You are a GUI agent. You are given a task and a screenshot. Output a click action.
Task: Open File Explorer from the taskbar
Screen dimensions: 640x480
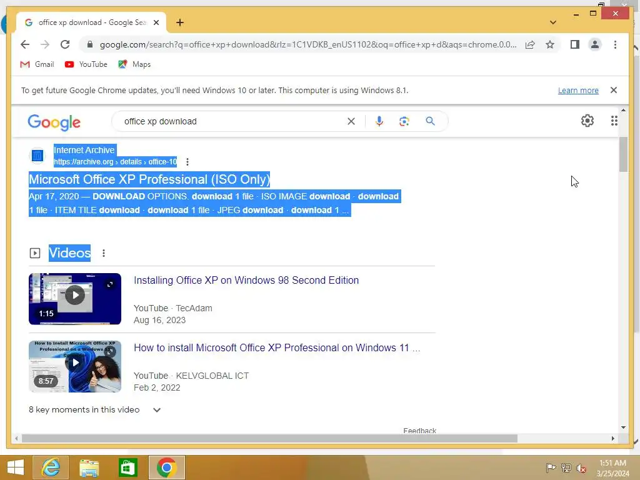point(89,467)
